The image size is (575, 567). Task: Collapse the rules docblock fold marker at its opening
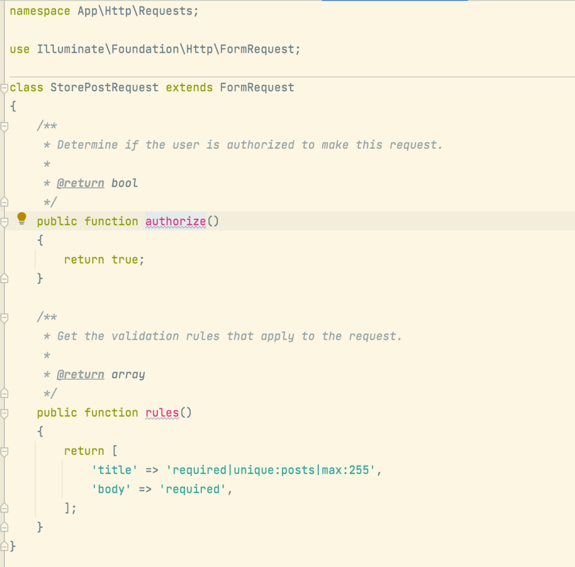(4, 318)
